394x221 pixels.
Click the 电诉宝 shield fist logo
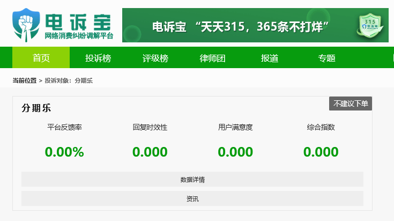click(x=26, y=25)
